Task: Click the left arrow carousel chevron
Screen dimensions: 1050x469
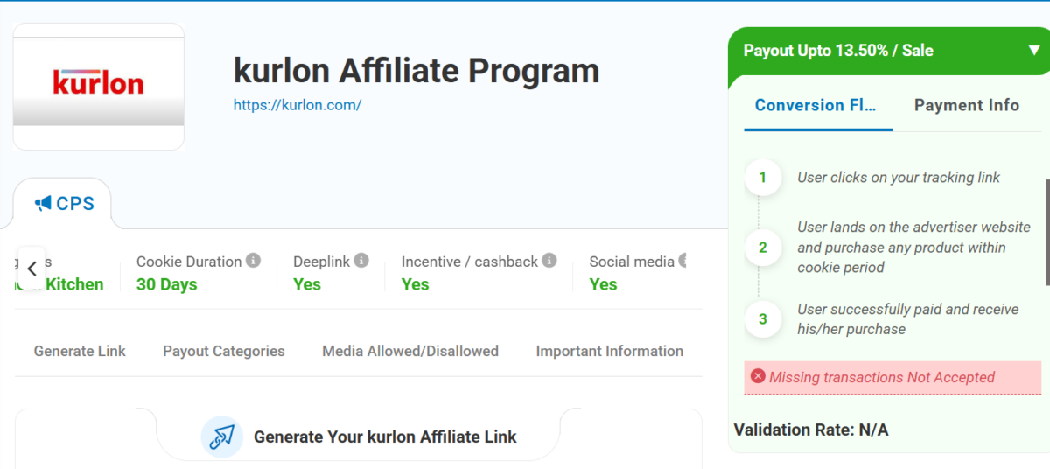Action: (31, 269)
